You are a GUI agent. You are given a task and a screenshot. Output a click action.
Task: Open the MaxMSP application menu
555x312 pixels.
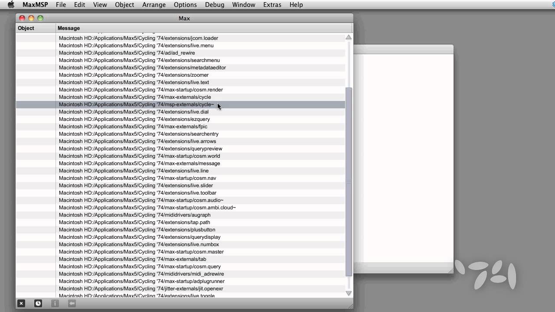coord(35,5)
